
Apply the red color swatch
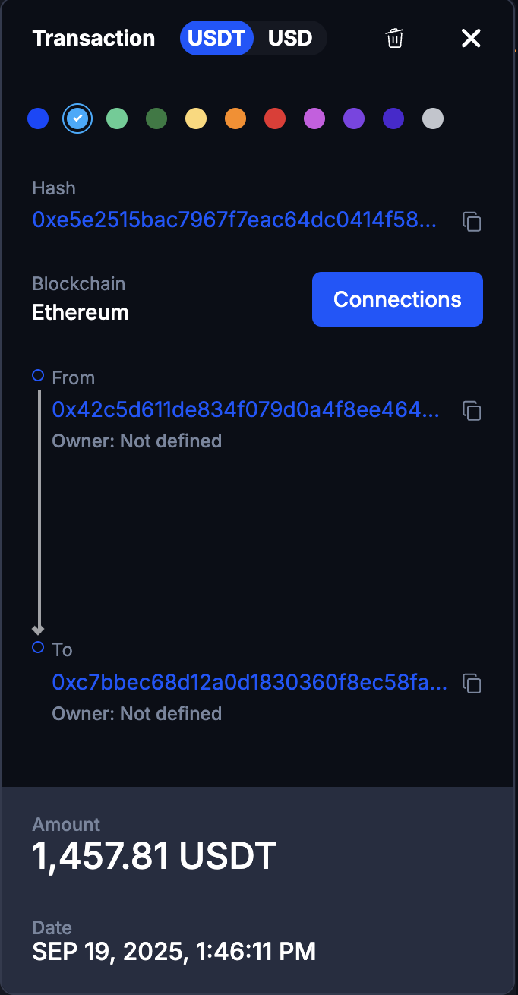click(x=275, y=118)
